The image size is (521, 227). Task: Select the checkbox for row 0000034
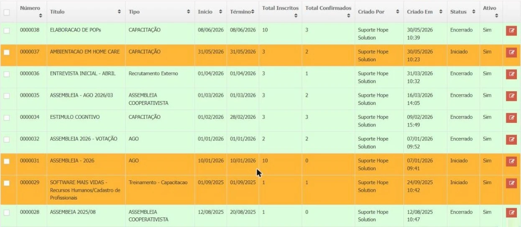tap(6, 117)
